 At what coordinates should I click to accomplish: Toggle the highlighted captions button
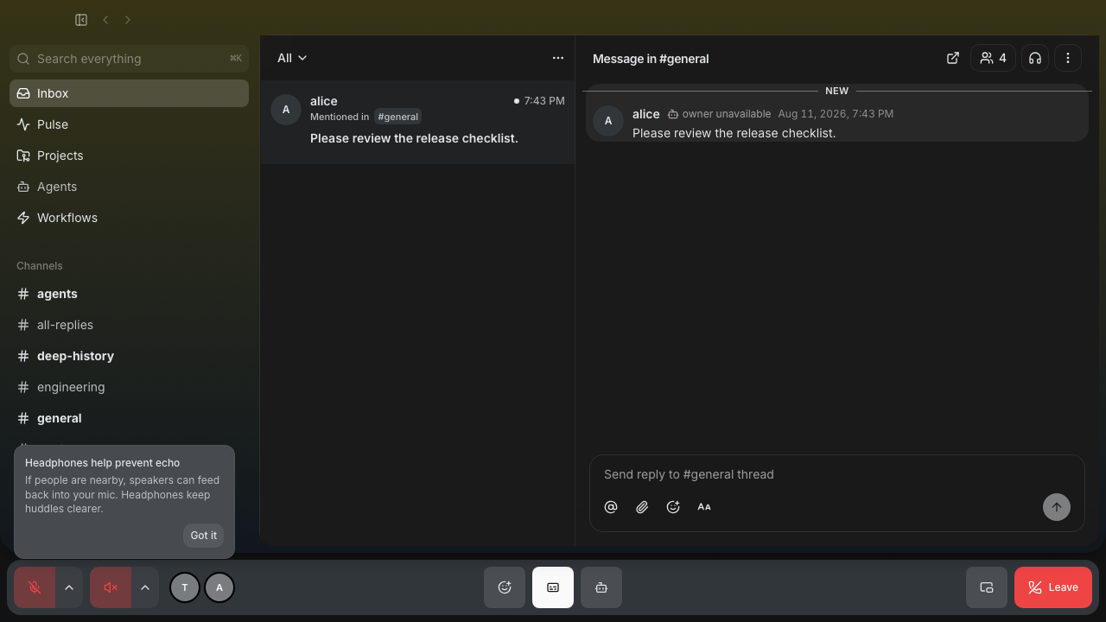coord(553,587)
